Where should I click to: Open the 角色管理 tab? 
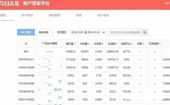tap(54, 15)
